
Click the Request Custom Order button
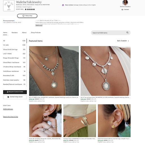[15, 92]
